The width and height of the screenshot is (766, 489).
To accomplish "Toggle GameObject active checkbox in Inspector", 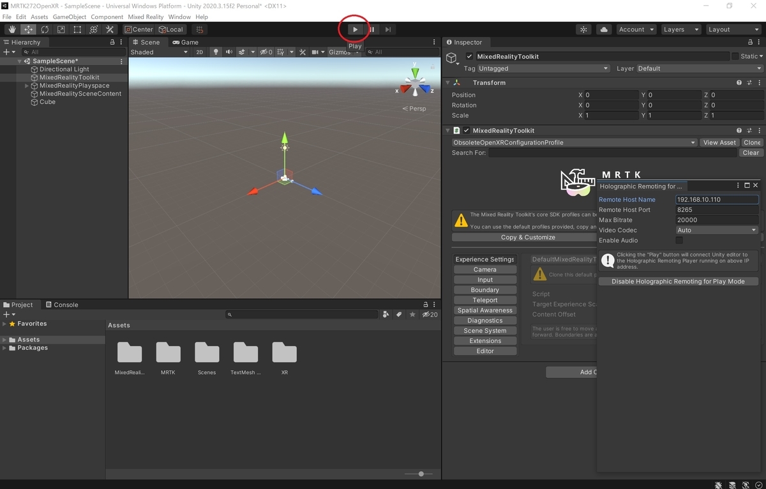I will 469,56.
